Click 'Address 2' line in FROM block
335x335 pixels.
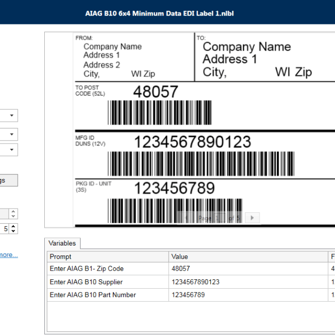coord(102,65)
